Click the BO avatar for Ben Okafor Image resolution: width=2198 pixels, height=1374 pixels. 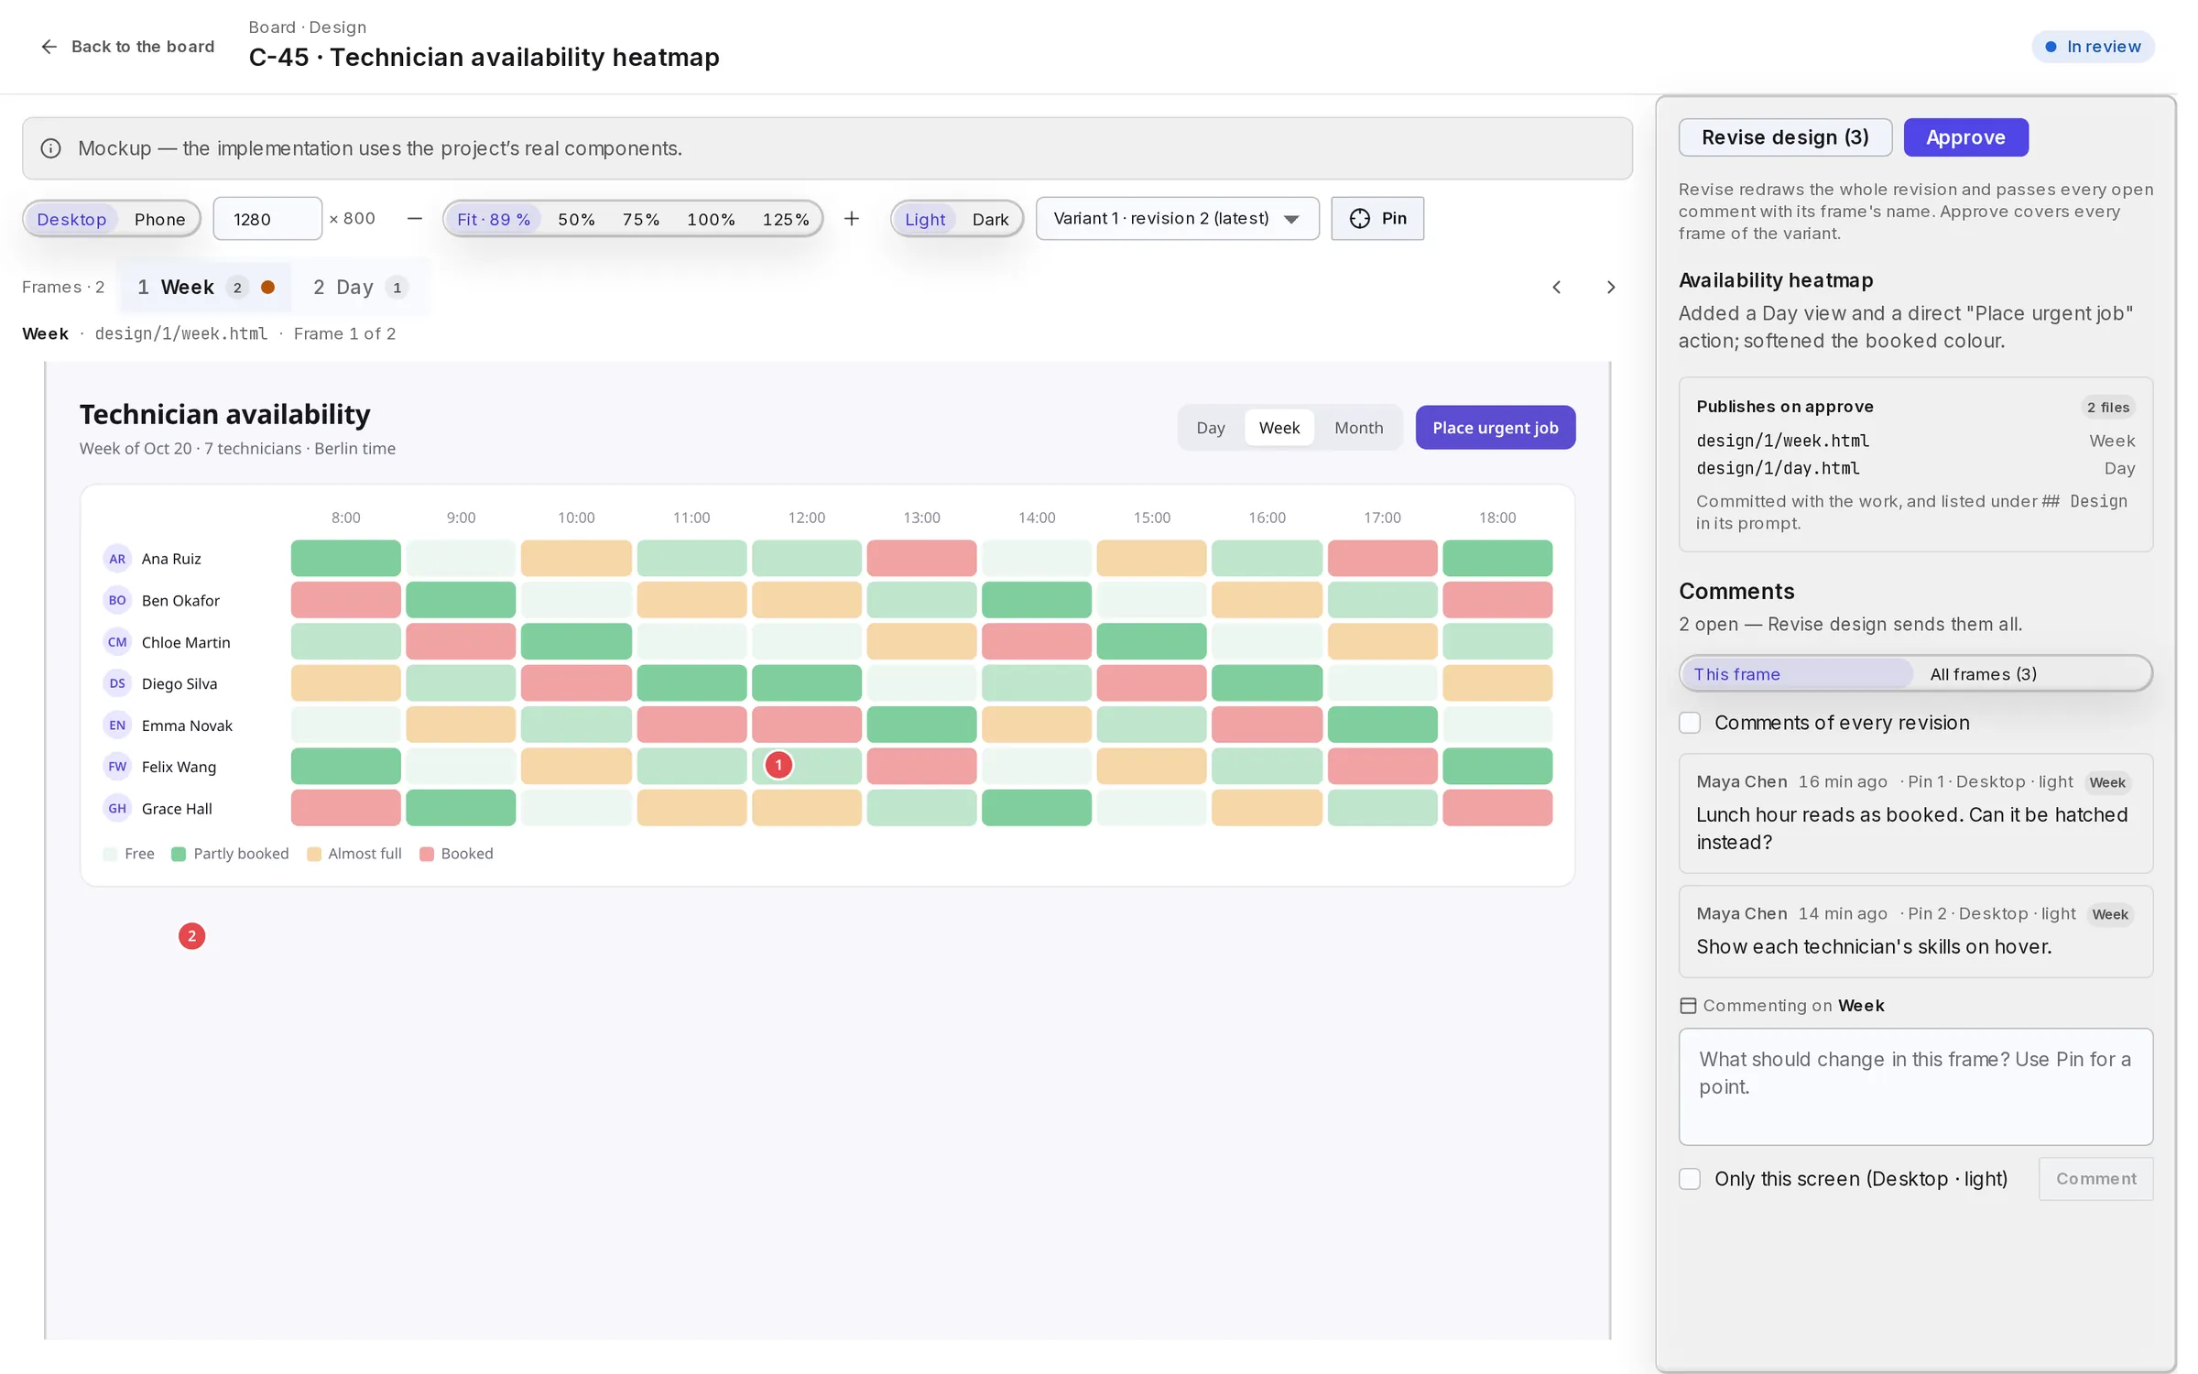[117, 601]
